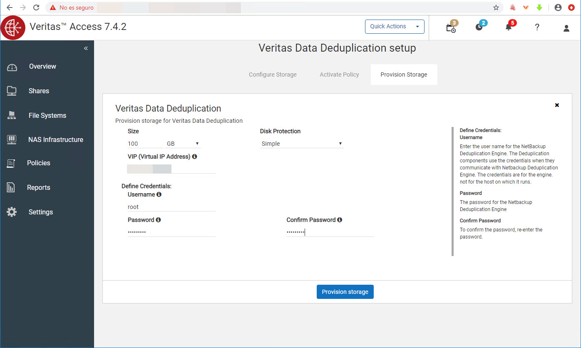Open recent activity clock icon with badge 2
Viewport: 581px width, 348px height.
479,27
